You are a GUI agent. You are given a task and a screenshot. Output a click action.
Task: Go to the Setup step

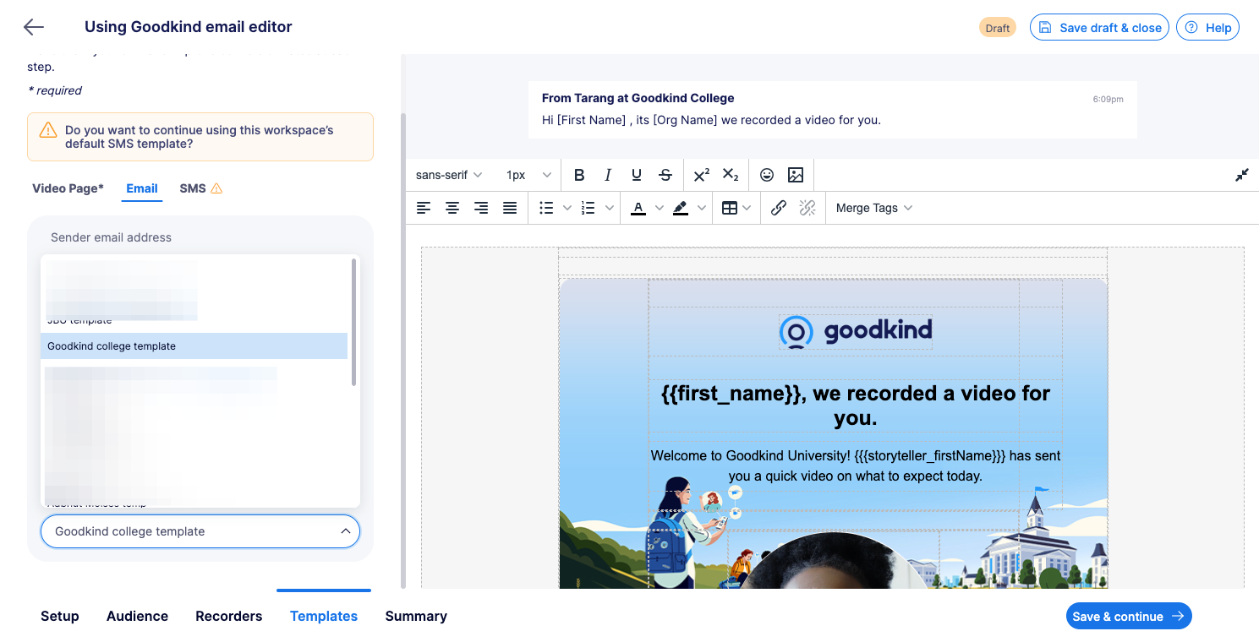pyautogui.click(x=60, y=616)
